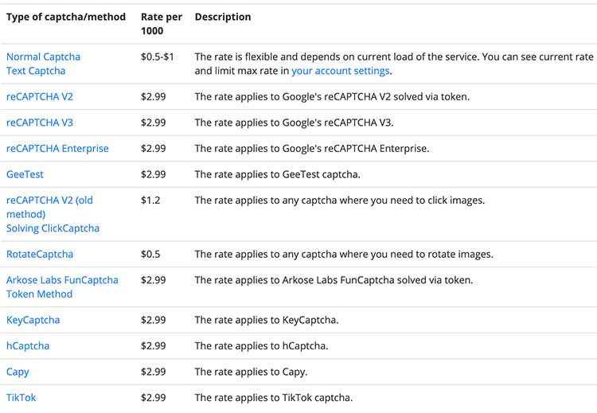The height and width of the screenshot is (413, 597).
Task: Open the reCAPTCHA V2 link
Action: [40, 96]
